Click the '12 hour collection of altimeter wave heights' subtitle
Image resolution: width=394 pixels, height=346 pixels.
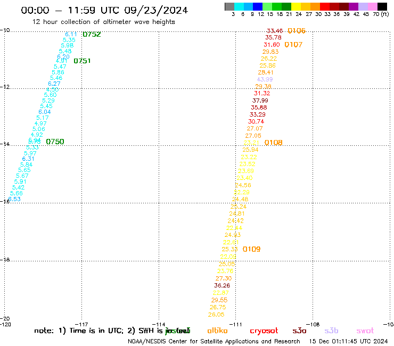[x=103, y=22]
